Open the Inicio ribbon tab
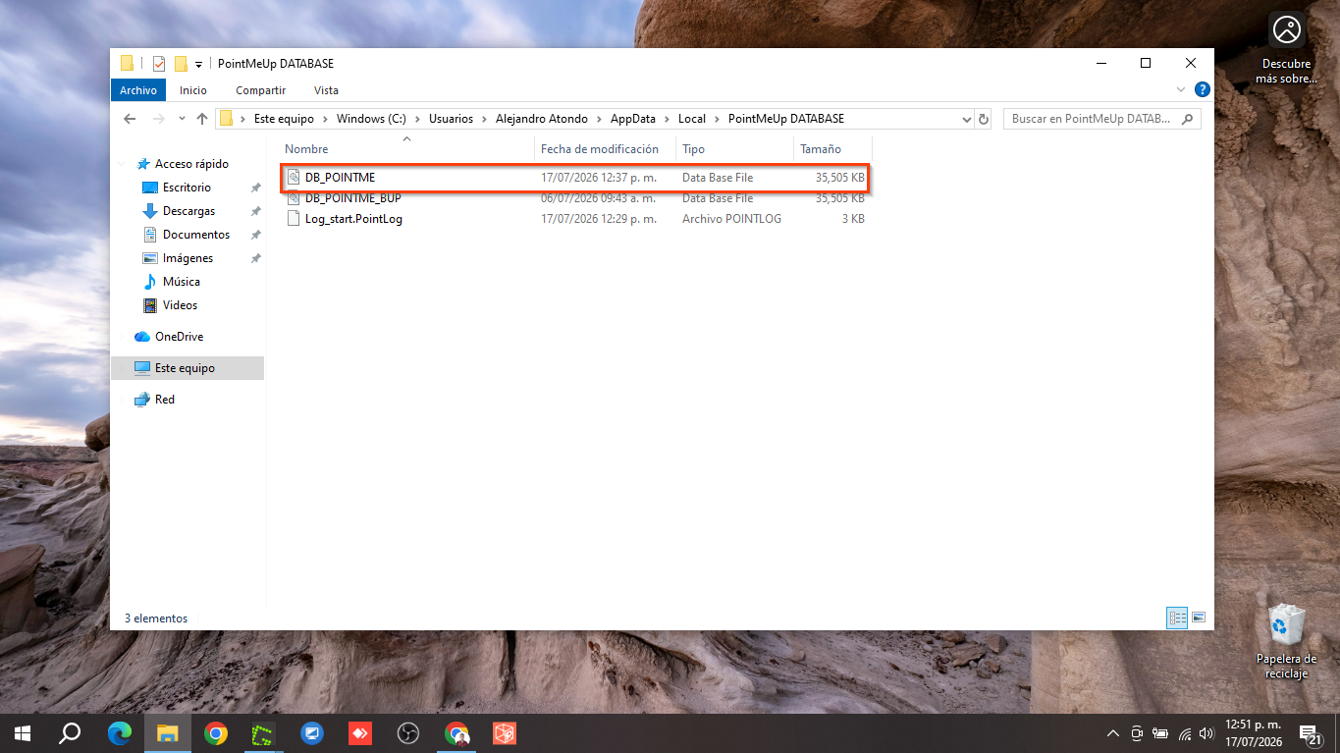Screen dimensions: 1340x753 [x=193, y=90]
